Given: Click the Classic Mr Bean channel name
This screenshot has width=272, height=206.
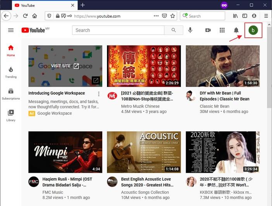Looking at the screenshot, I should point(214,106).
